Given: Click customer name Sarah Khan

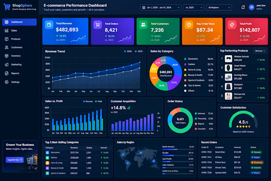Looking at the screenshot, I should [x=220, y=152].
